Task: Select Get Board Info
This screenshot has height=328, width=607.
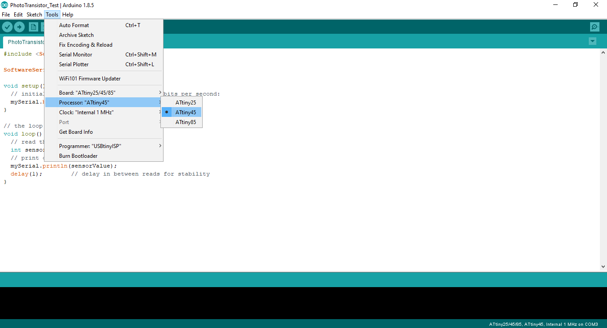Action: (104, 132)
